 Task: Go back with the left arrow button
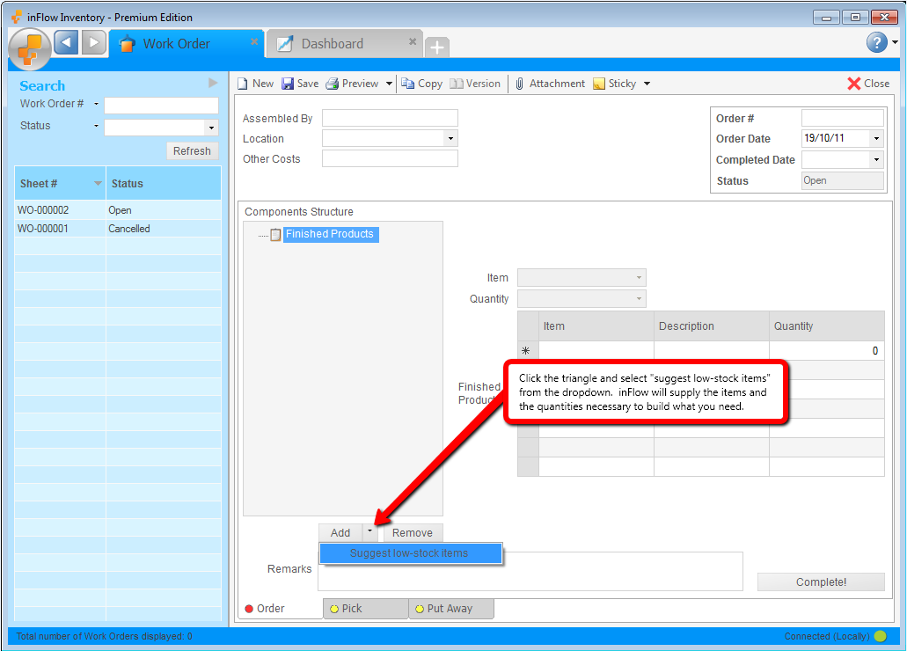66,42
